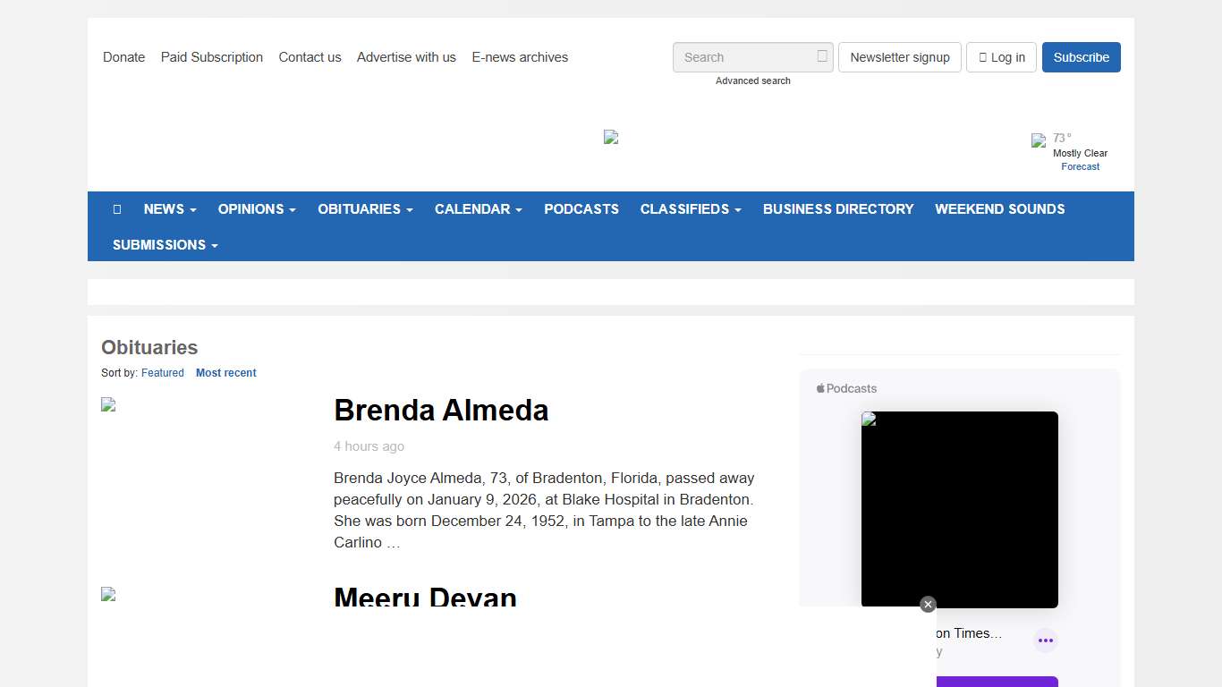Sort obituaries by Most recent

225,373
